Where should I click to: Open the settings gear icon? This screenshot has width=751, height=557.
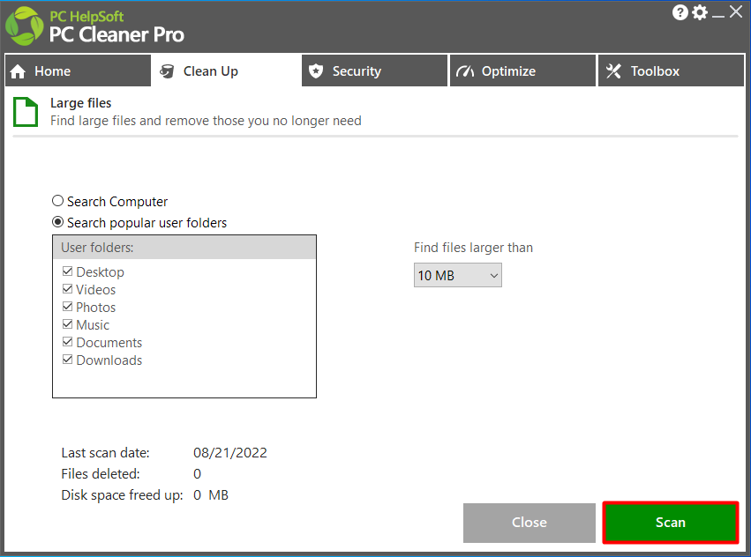tap(701, 12)
